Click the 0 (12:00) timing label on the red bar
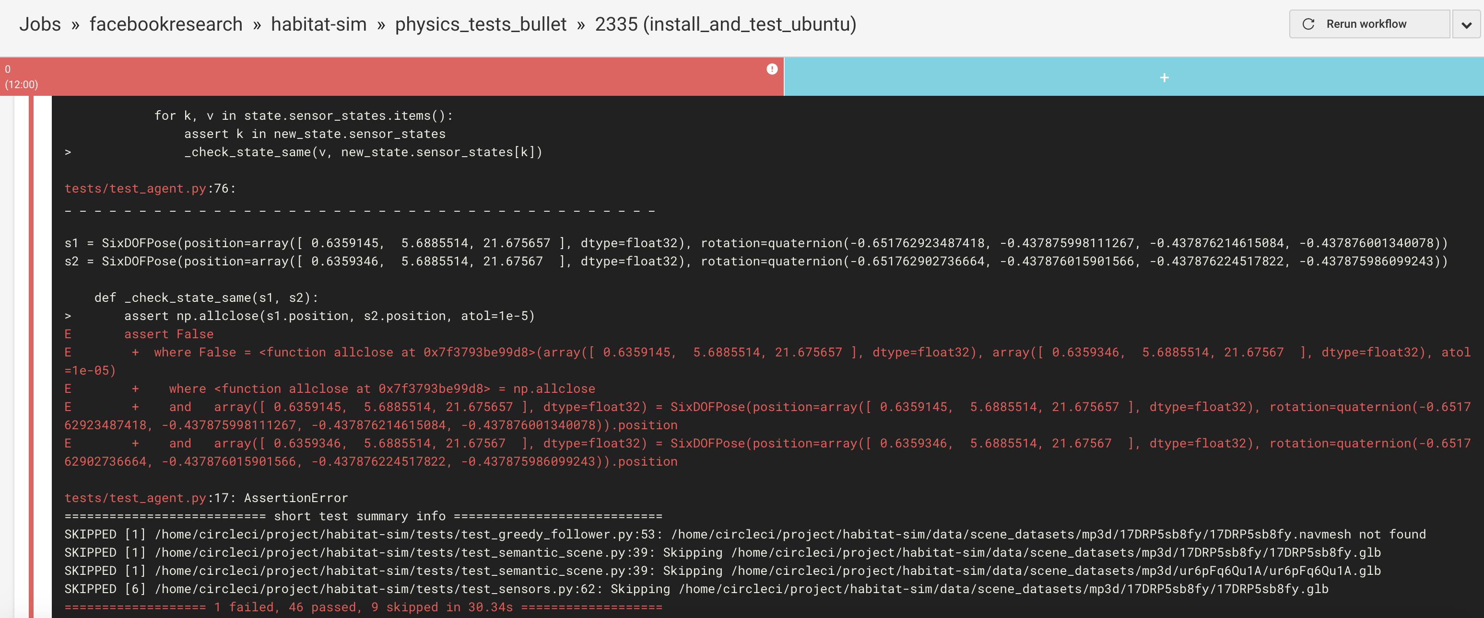1484x618 pixels. [x=21, y=76]
